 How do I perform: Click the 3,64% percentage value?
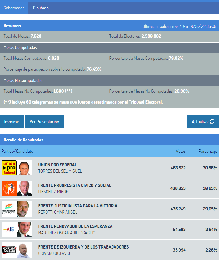point(211,230)
